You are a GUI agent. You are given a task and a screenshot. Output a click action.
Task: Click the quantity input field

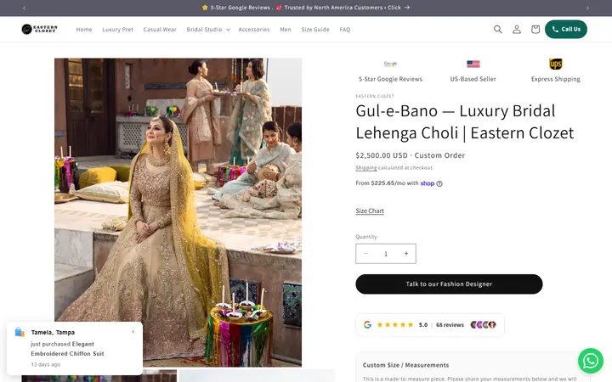click(386, 254)
